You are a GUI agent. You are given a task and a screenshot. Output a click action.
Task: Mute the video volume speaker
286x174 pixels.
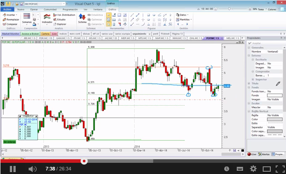33,169
